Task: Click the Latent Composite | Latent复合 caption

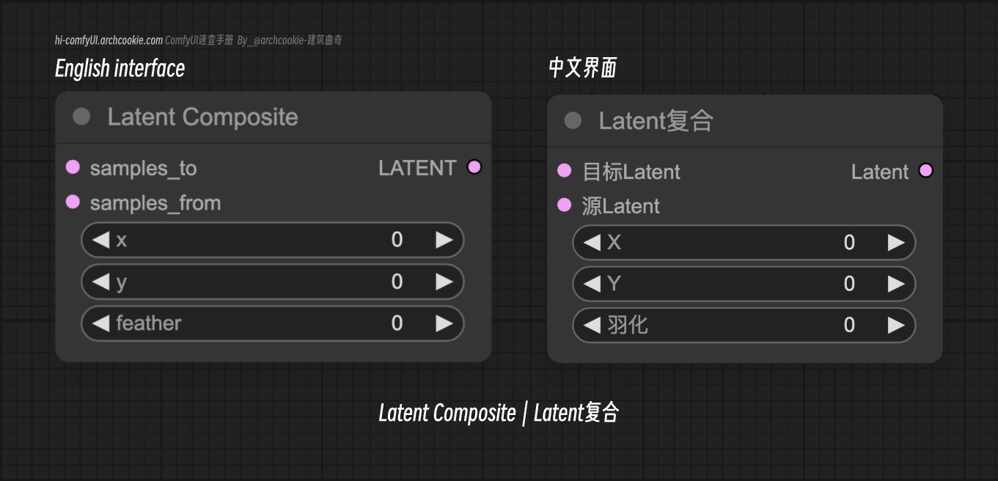Action: point(499,413)
